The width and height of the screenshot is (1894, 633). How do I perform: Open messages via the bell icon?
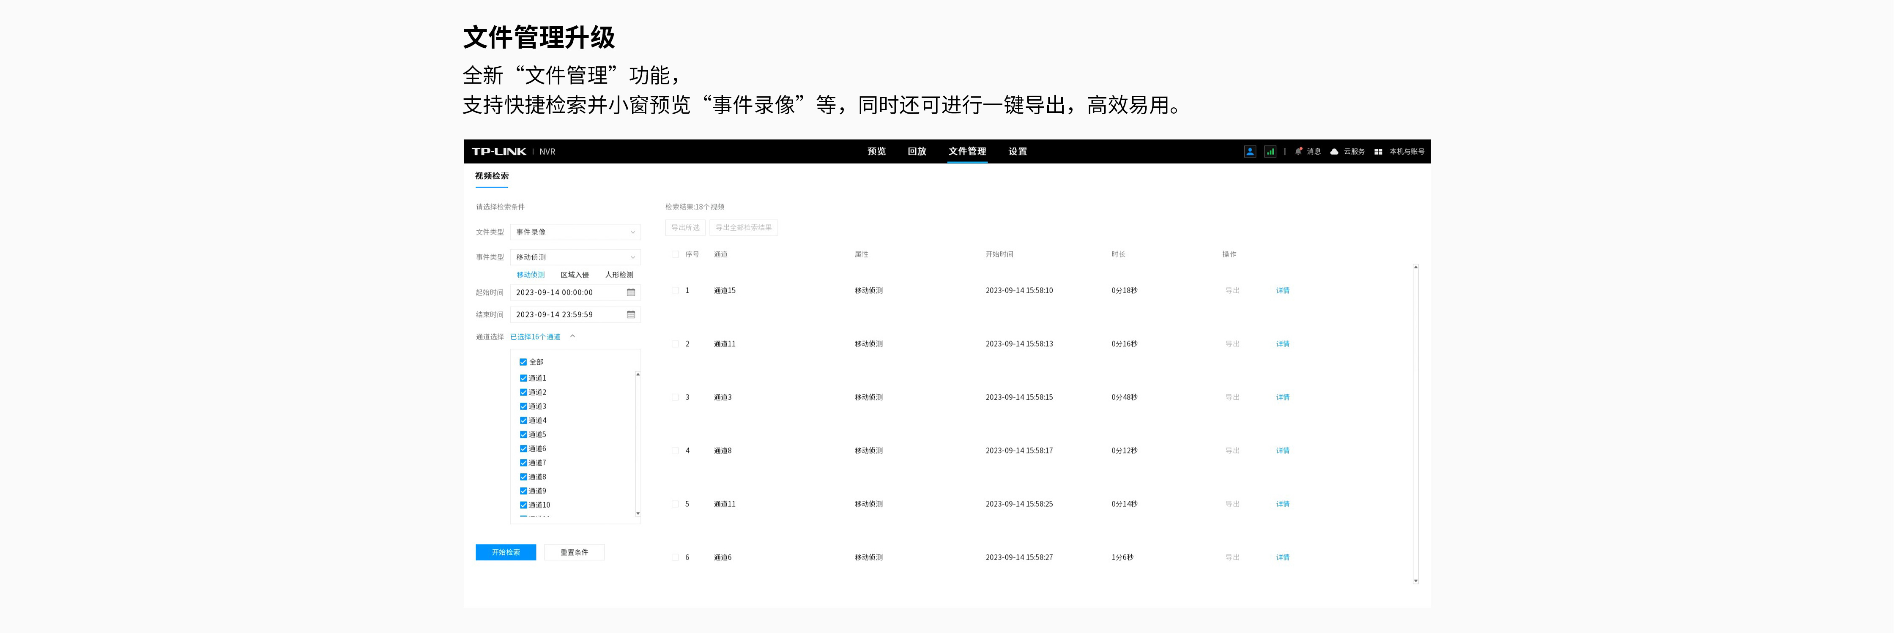click(x=1298, y=151)
